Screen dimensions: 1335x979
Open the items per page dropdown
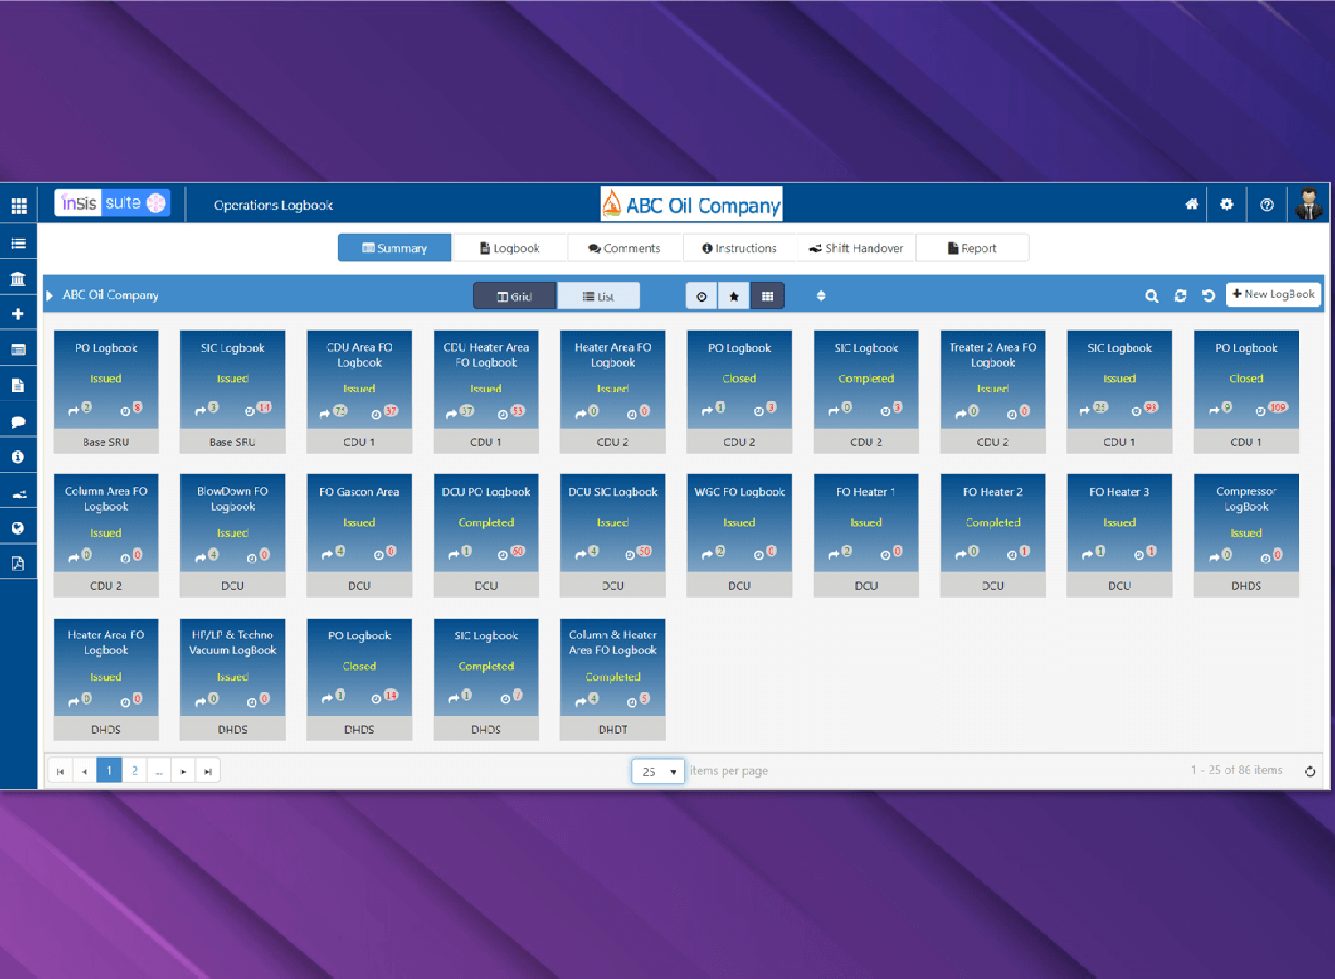pos(658,772)
